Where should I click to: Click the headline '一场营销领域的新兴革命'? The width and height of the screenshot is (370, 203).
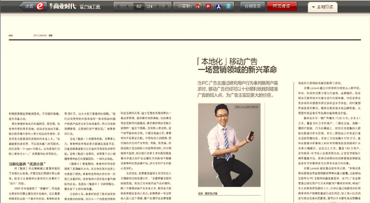pyautogui.click(x=237, y=70)
